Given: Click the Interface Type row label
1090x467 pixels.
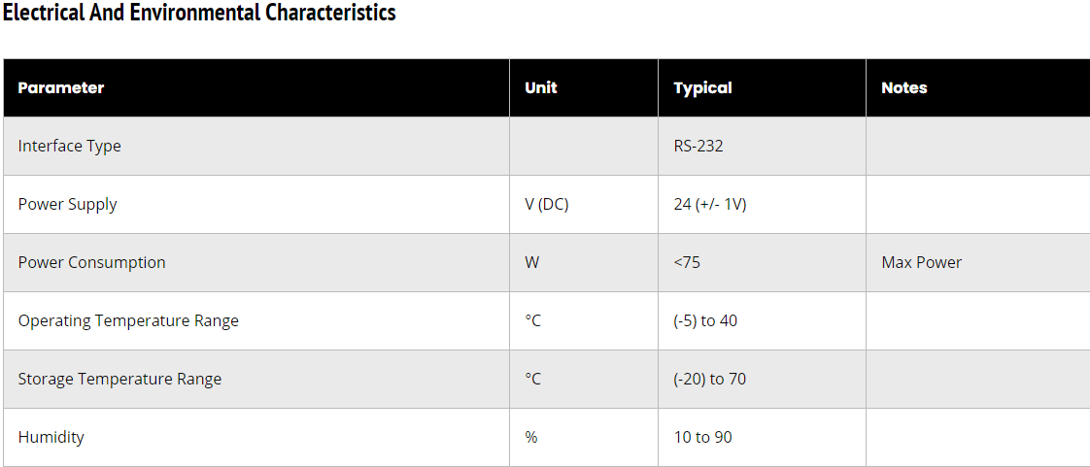Looking at the screenshot, I should [x=70, y=146].
